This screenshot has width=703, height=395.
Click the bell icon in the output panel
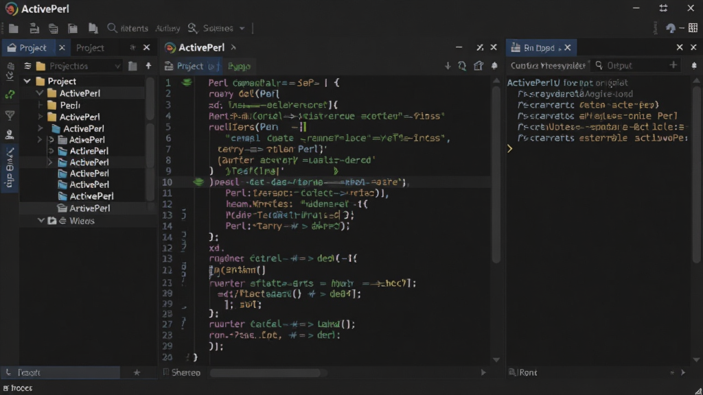694,66
